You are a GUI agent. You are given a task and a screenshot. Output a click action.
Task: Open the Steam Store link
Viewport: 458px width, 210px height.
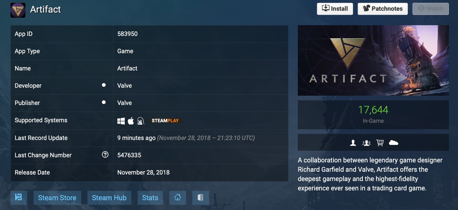click(57, 197)
